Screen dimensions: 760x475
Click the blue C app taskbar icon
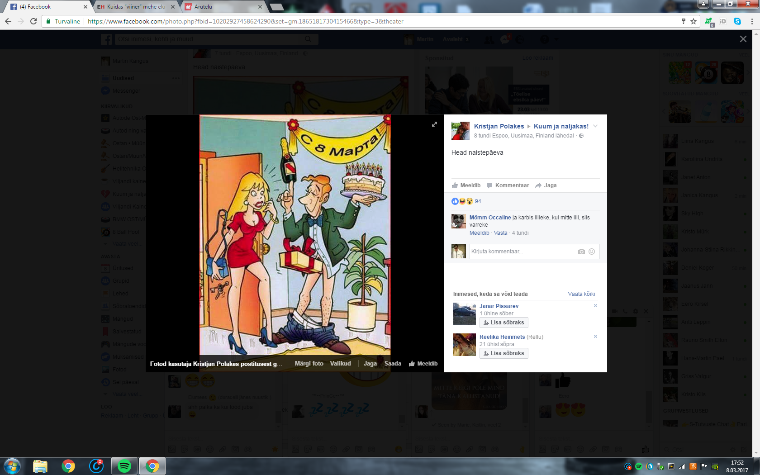point(96,466)
